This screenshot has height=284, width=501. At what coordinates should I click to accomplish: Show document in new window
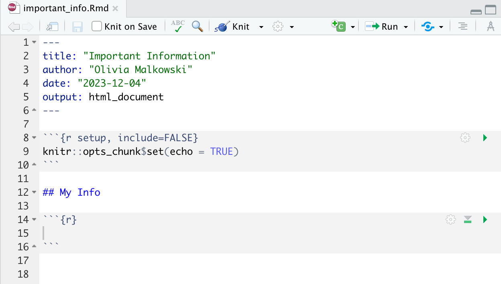(x=52, y=27)
